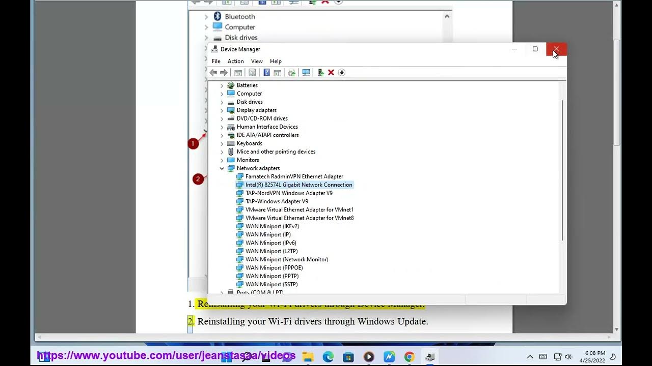Expand the Batteries node
The height and width of the screenshot is (366, 652).
point(222,85)
